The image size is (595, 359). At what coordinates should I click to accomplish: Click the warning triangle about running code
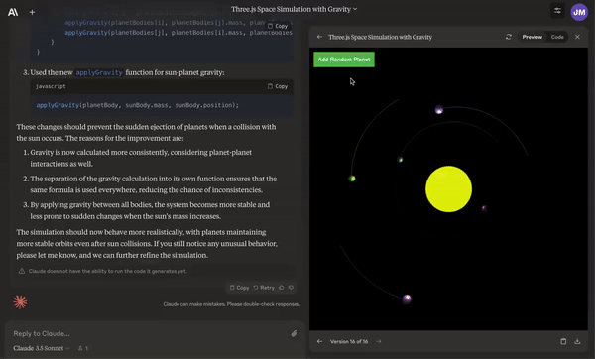point(22,271)
